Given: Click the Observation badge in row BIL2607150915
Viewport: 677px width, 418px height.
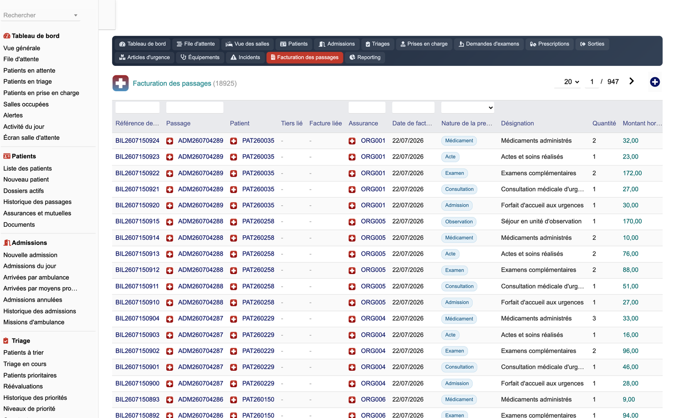Looking at the screenshot, I should coord(459,222).
